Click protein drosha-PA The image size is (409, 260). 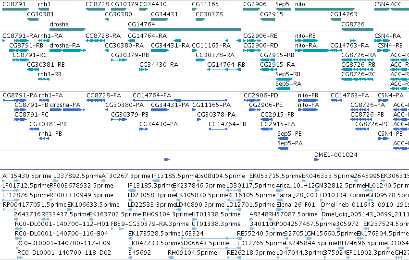tap(65, 105)
